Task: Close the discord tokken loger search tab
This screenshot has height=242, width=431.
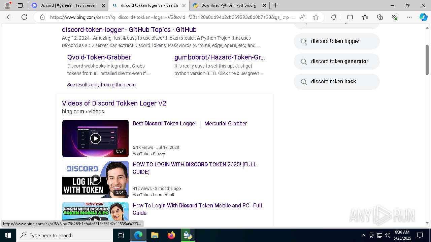Action: tap(184, 5)
